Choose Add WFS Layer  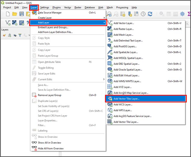click(146, 110)
